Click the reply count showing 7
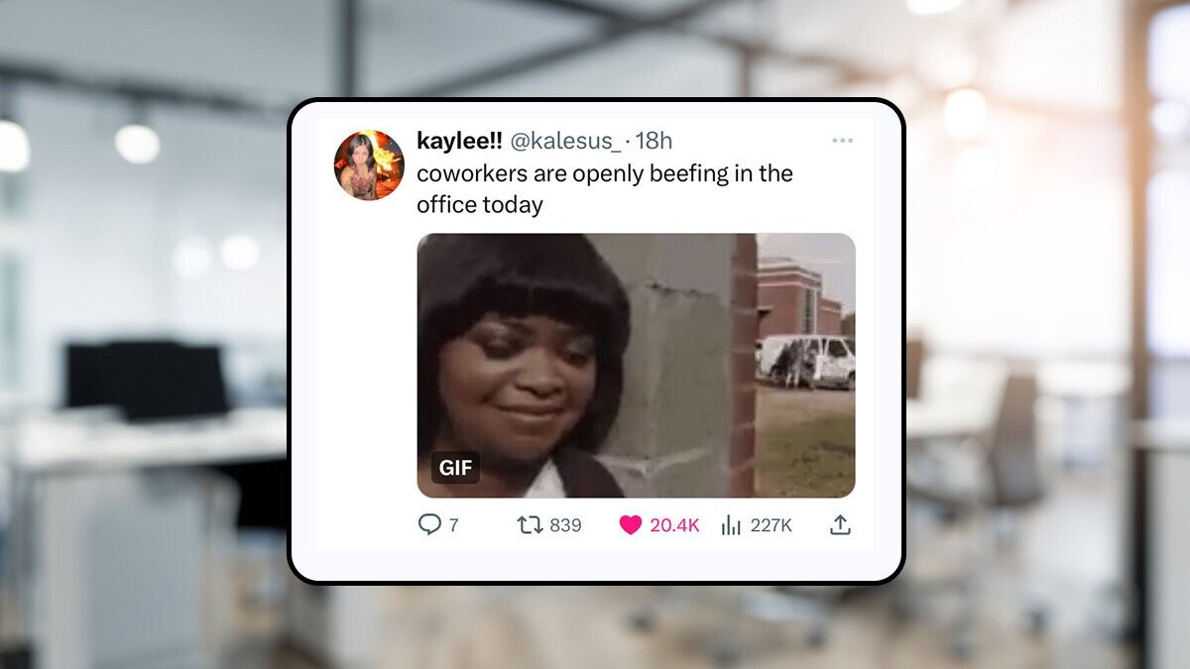Screen dimensions: 1190x669 click(x=454, y=525)
